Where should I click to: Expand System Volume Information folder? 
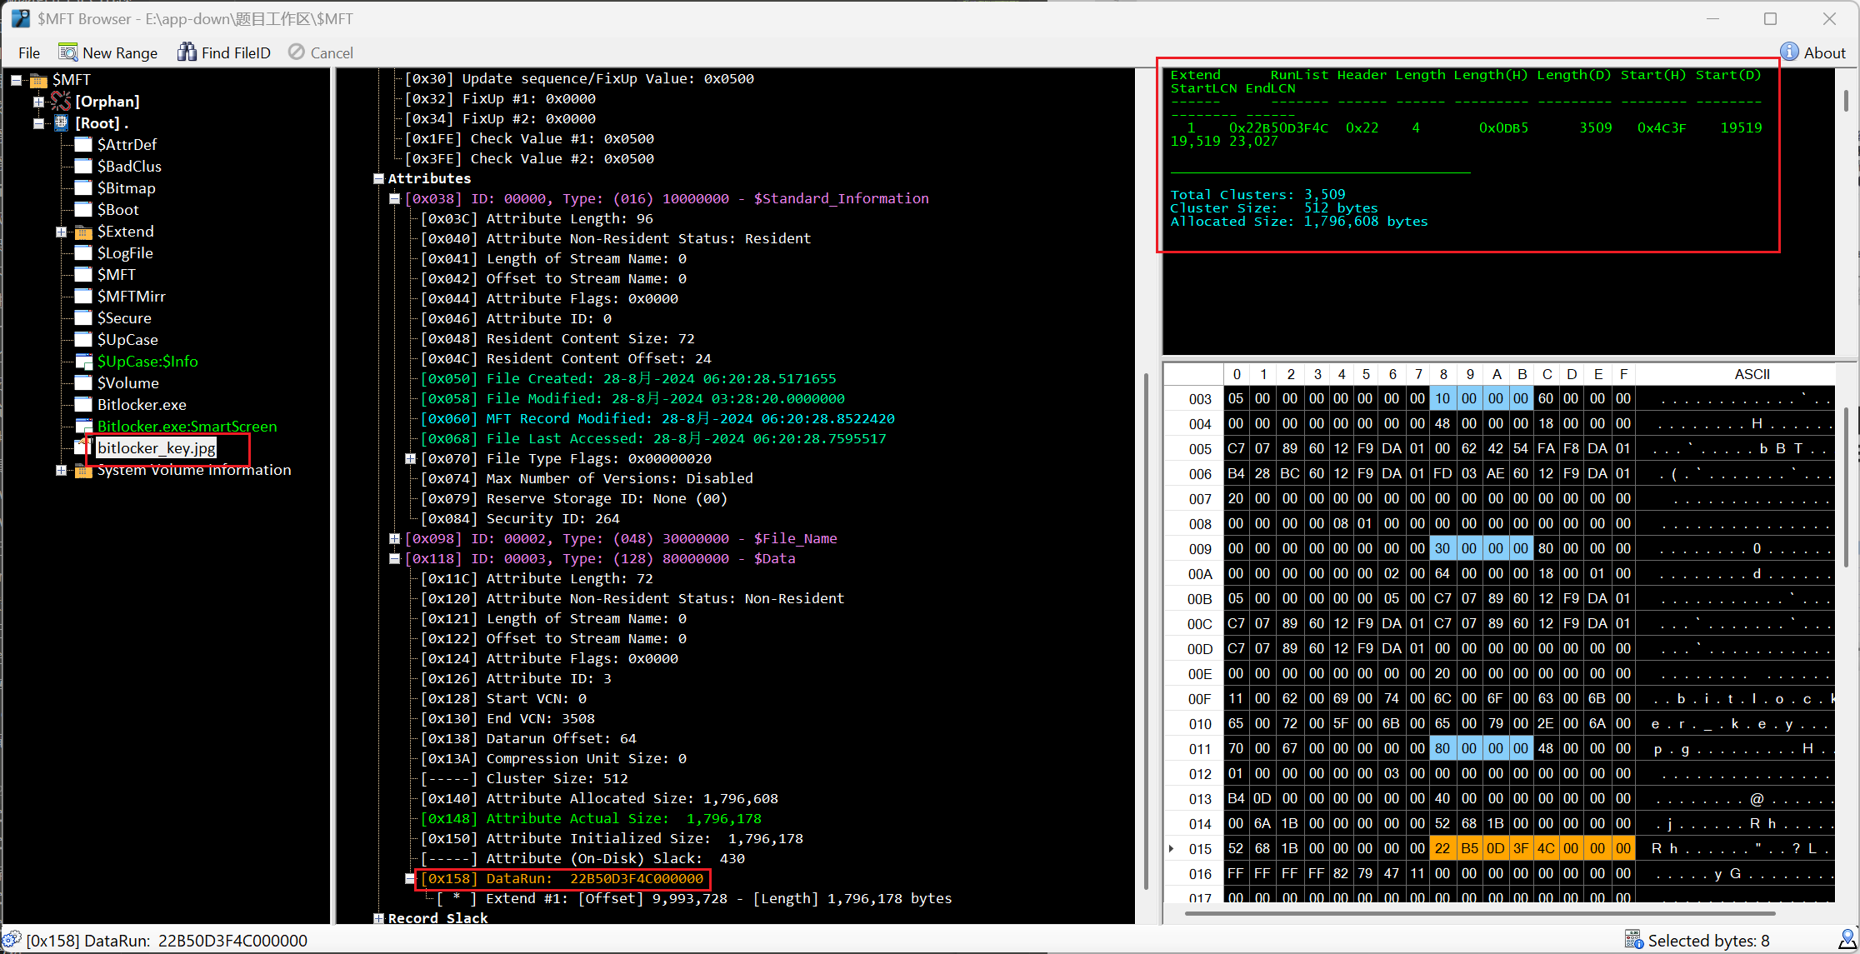click(61, 470)
